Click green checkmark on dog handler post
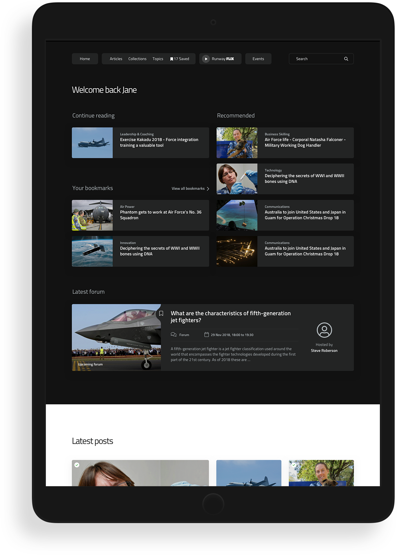Image resolution: width=397 pixels, height=555 pixels. tap(294, 465)
